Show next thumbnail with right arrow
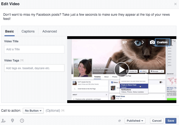Image resolution: width=179 pixels, height=125 pixels. (143, 42)
